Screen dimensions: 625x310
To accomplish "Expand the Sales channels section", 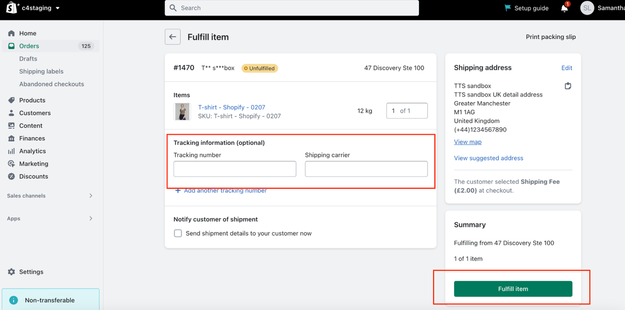I will (x=91, y=196).
